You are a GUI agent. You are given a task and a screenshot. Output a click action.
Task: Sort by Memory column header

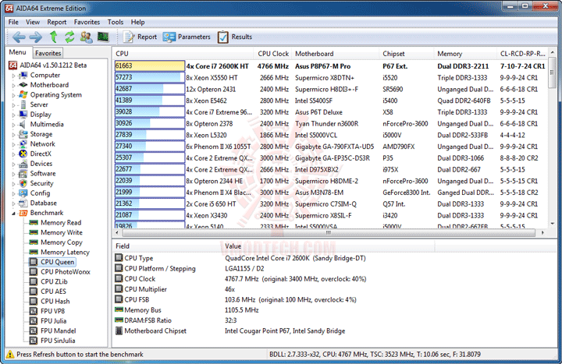[x=465, y=54]
